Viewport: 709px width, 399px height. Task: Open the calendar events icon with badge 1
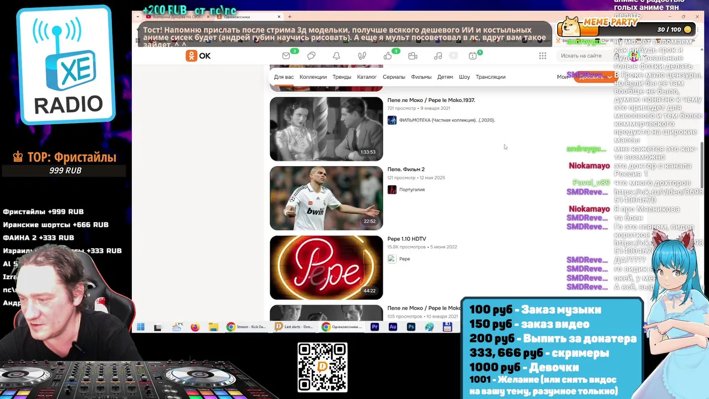click(472, 56)
